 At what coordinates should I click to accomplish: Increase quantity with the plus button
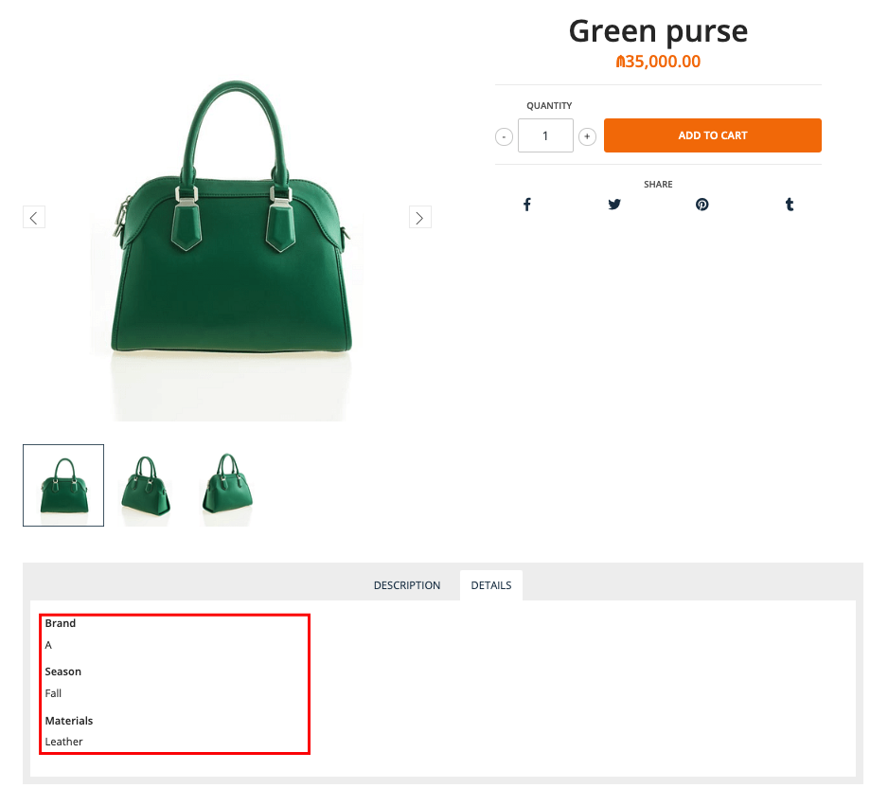(x=587, y=136)
